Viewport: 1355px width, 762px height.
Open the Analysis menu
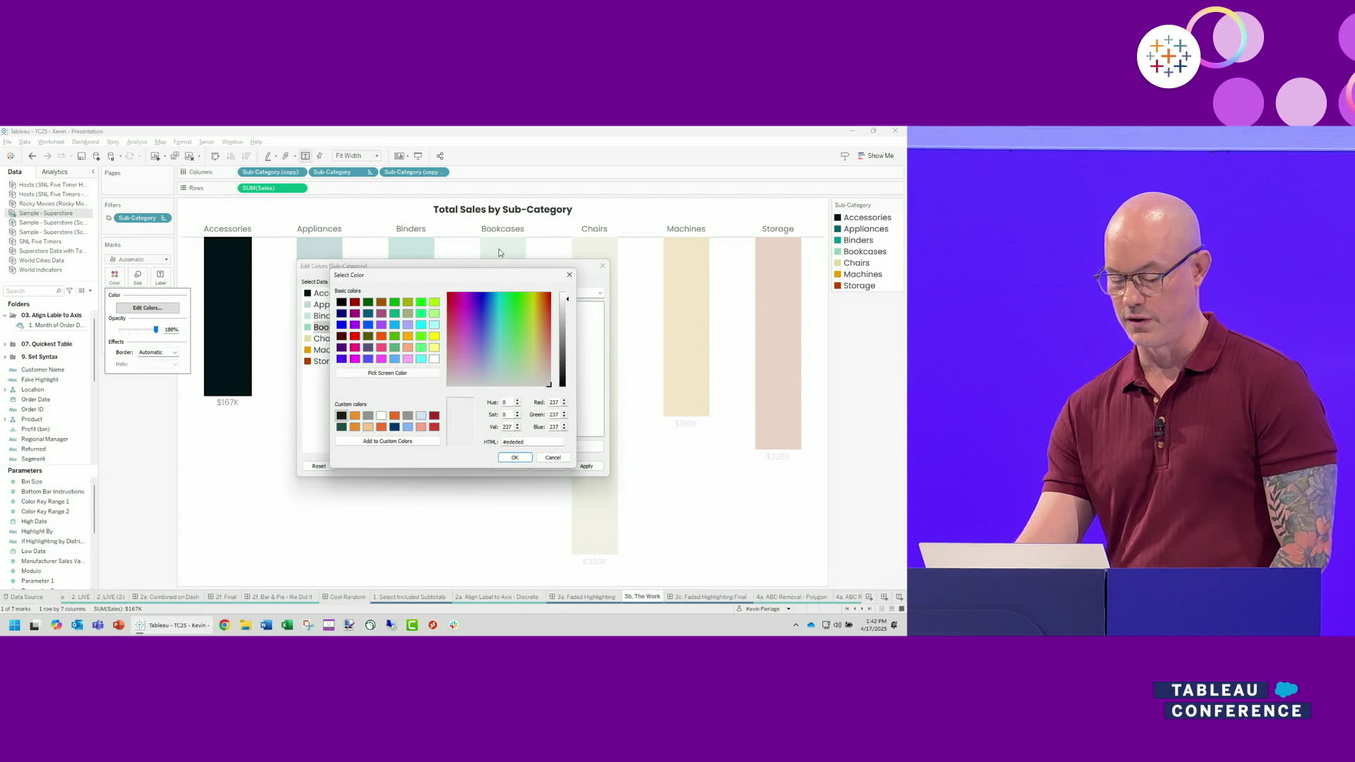click(136, 142)
